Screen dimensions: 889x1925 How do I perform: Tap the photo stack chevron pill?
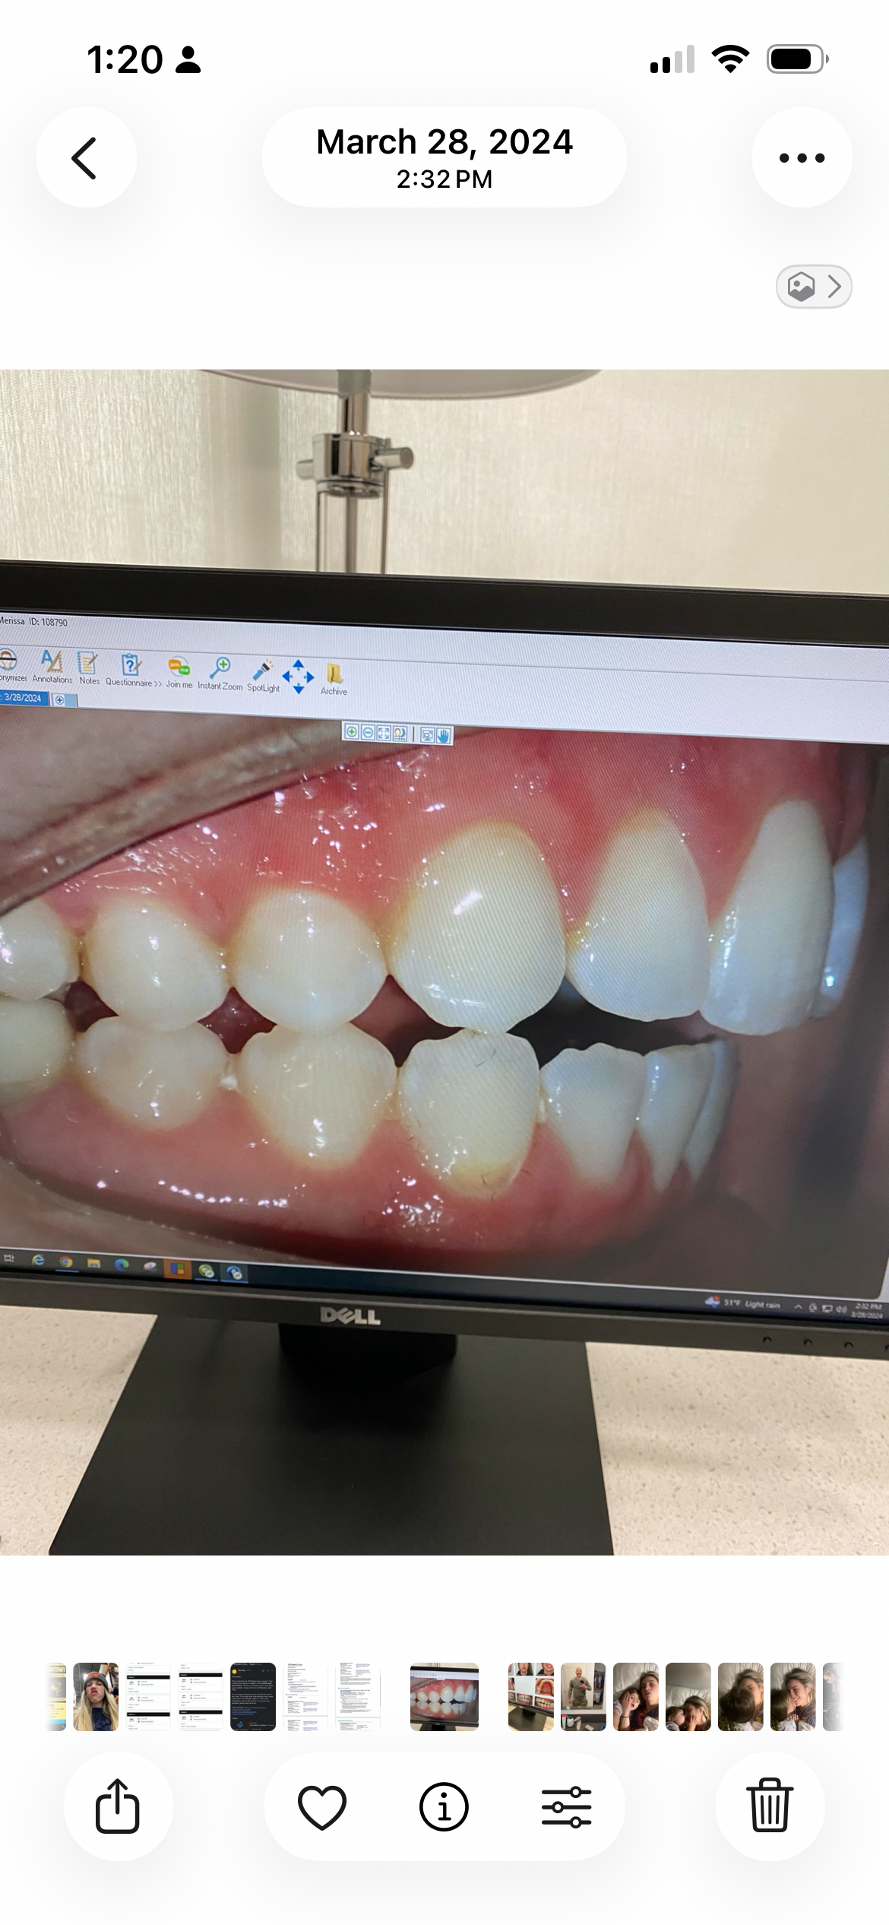tap(813, 287)
